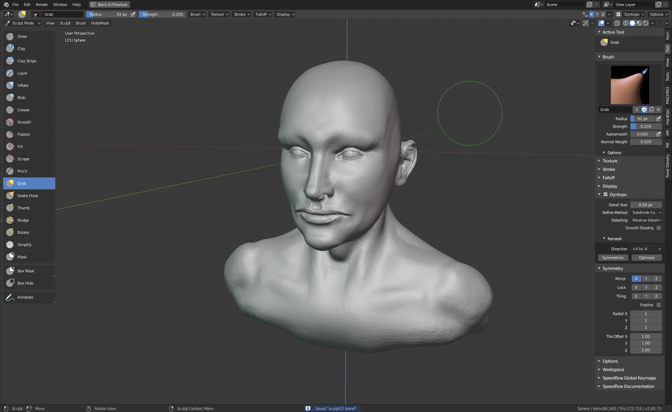Screen dimensions: 672x412
Task: Click the Symmetrize button
Action: click(x=612, y=258)
